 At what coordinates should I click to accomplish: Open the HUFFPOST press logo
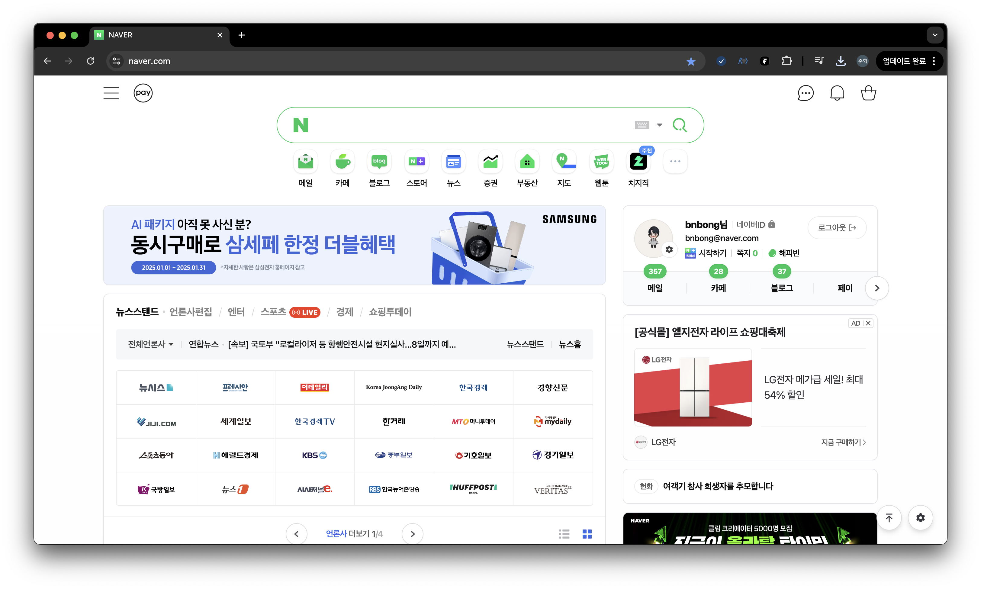pos(473,489)
